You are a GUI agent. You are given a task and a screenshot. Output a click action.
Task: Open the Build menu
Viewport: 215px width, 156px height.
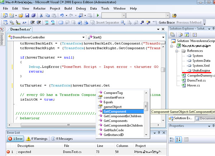point(68,9)
